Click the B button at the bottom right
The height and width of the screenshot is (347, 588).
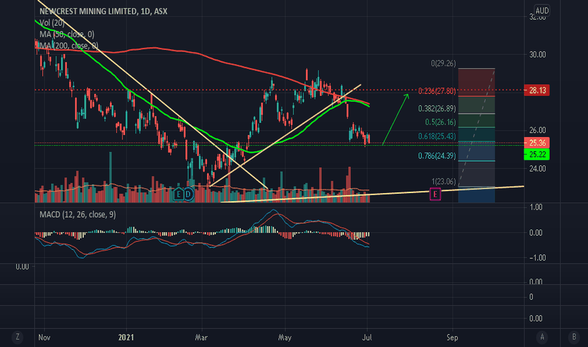click(574, 337)
